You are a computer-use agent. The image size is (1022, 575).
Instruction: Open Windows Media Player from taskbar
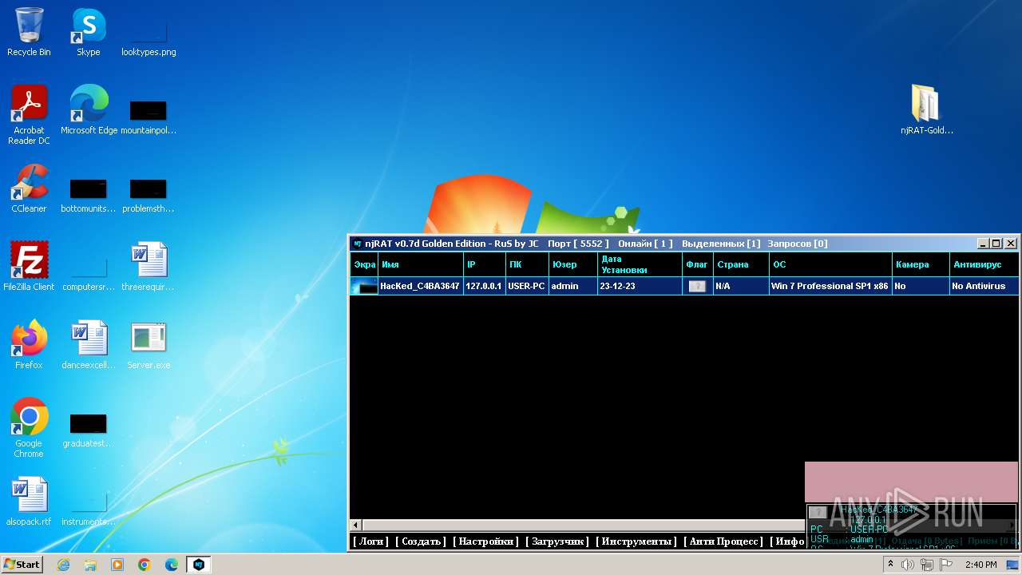(x=117, y=565)
